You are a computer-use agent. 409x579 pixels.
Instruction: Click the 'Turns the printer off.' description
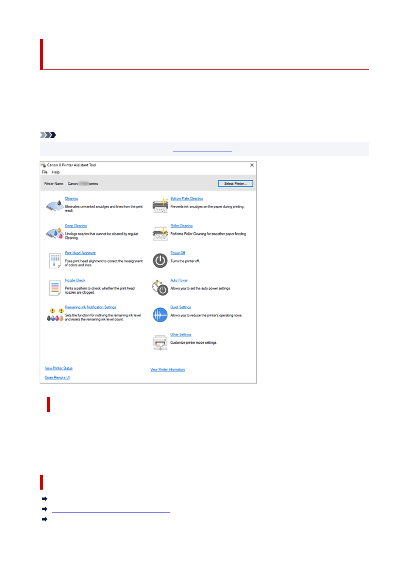click(185, 261)
